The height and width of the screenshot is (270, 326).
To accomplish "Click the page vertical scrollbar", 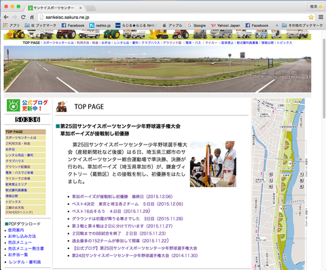I will 324,78.
